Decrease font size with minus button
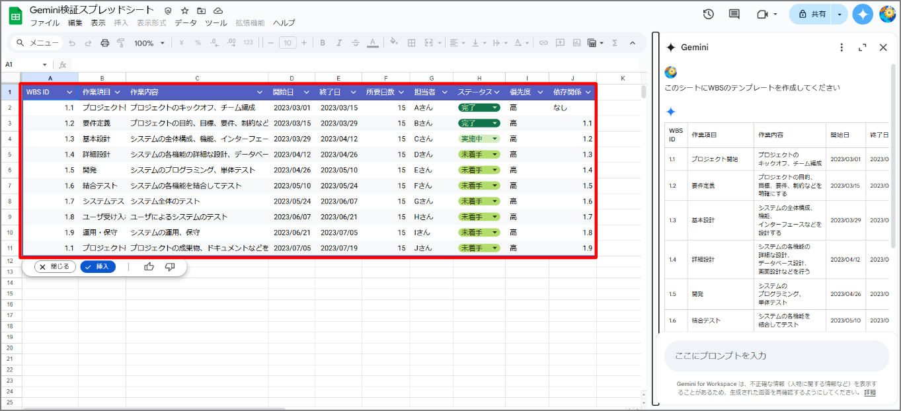Screen dimensions: 901x411 click(x=271, y=43)
